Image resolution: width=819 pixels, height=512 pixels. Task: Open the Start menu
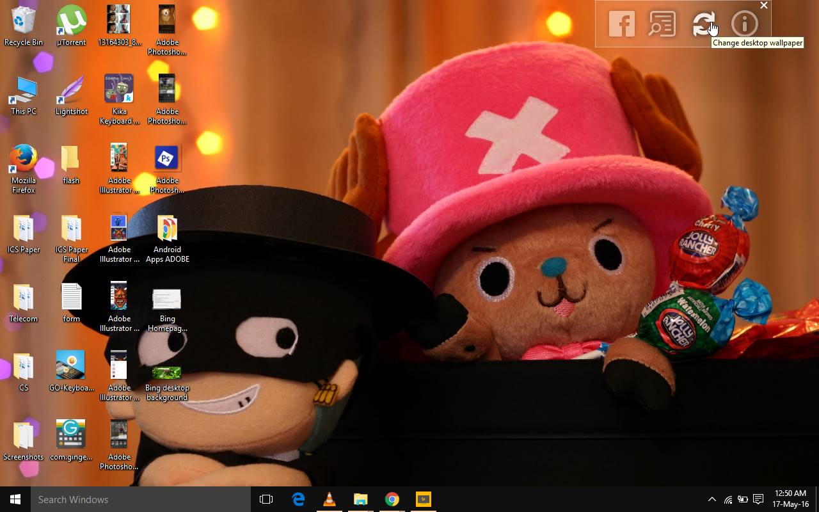[13, 499]
